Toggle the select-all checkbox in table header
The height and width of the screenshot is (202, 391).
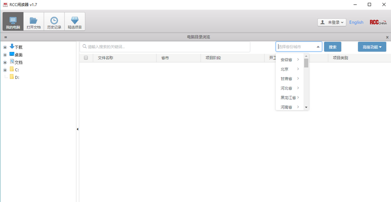[x=86, y=58]
